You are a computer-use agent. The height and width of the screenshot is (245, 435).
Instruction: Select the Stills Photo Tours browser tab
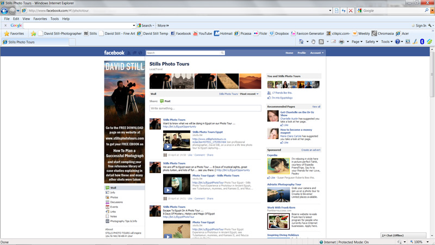point(34,42)
